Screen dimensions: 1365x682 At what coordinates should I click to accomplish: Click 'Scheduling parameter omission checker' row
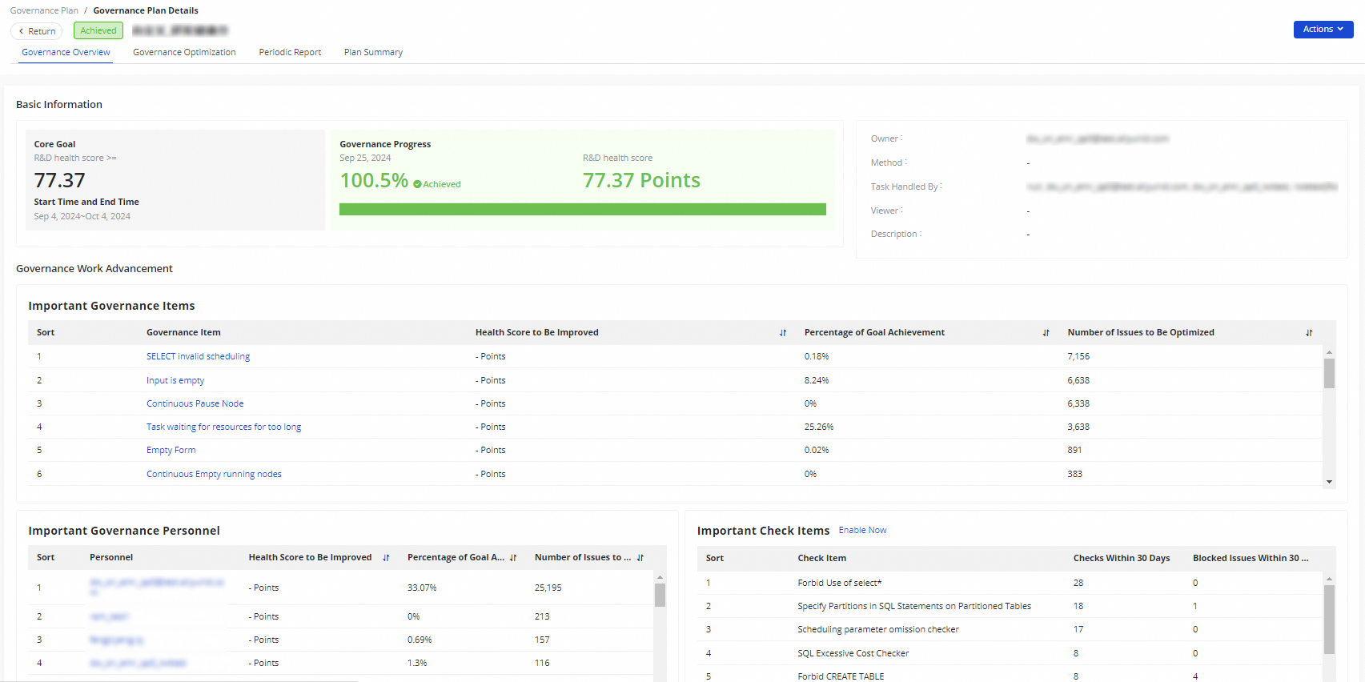coord(878,629)
